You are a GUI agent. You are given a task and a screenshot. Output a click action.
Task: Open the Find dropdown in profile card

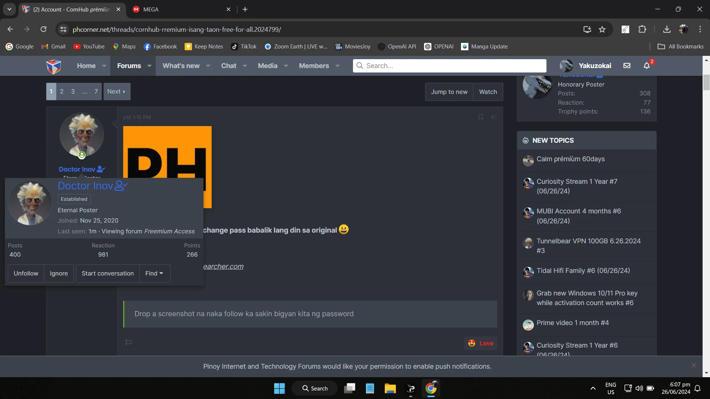tap(155, 274)
